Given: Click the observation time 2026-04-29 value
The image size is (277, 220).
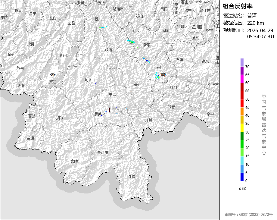Looking at the screenshot, I should click(x=260, y=30).
